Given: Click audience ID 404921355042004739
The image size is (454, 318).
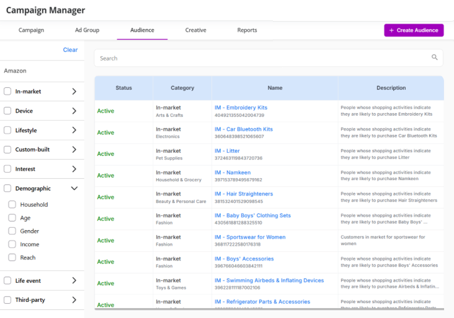Looking at the screenshot, I should tap(239, 115).
